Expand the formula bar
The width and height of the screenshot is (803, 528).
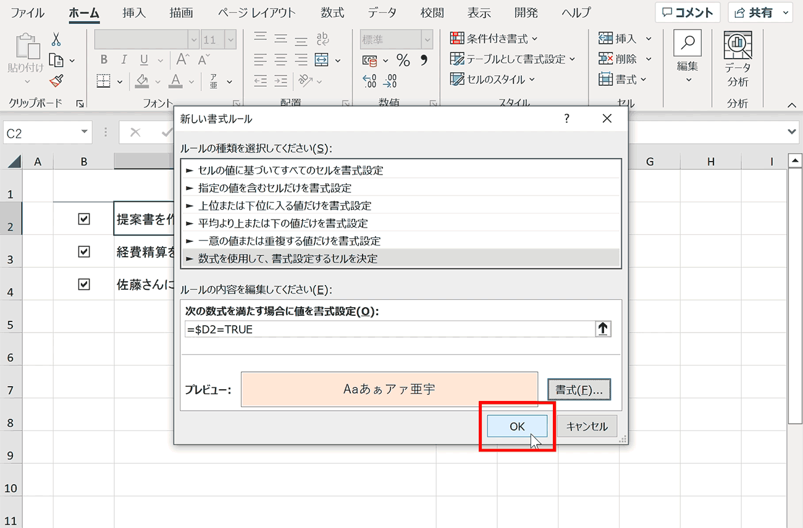click(792, 132)
